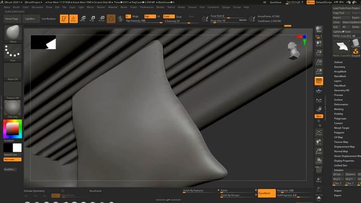
Task: Expand the Display Properties sub-palette
Action: tap(344, 161)
